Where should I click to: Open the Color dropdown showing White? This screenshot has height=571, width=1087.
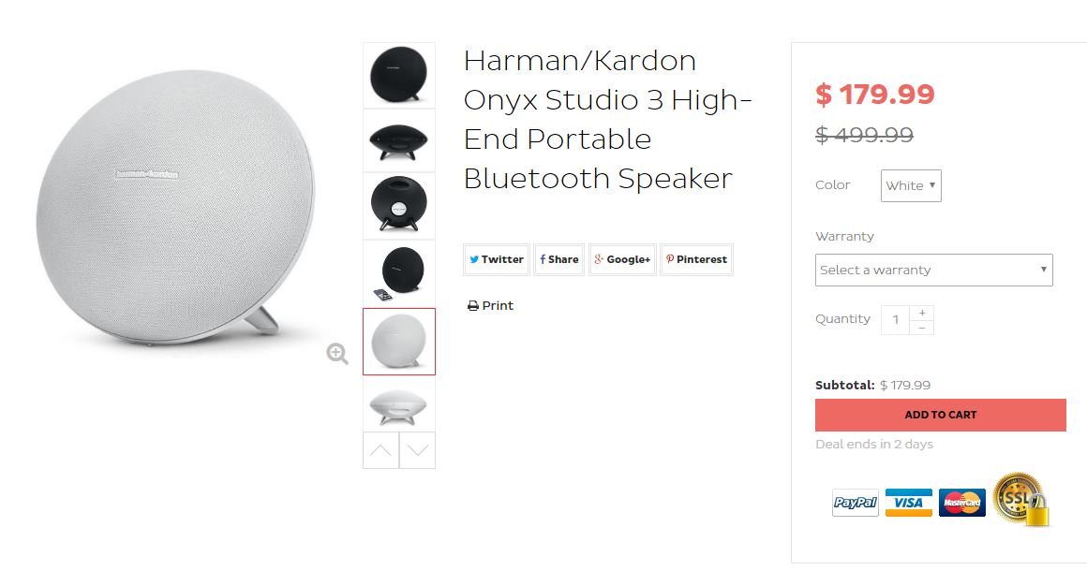tap(911, 185)
